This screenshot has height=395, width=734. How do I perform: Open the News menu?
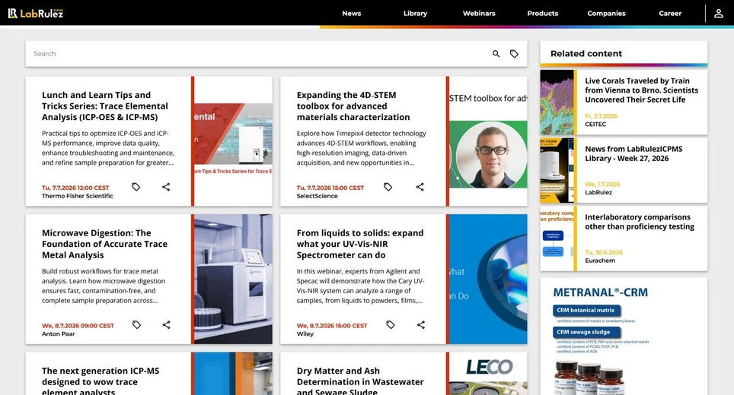(x=352, y=14)
